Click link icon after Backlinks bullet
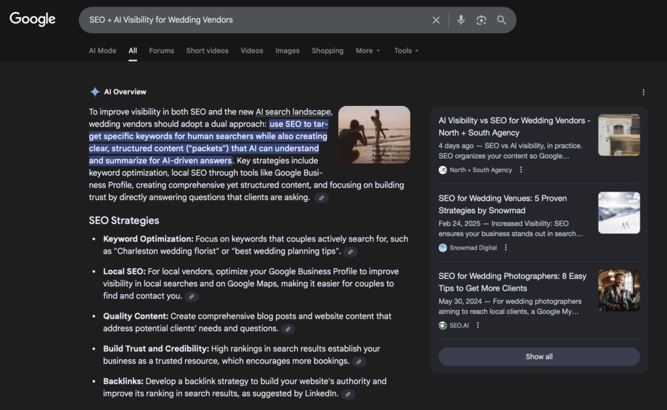The height and width of the screenshot is (410, 667). tap(348, 394)
